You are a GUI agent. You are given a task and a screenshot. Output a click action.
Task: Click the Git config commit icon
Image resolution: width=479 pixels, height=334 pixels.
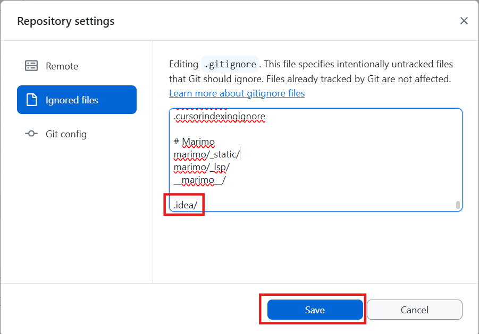point(31,134)
